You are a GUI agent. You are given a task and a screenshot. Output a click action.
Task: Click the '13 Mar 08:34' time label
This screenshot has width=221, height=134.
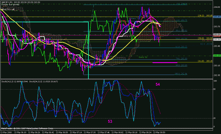145,133
